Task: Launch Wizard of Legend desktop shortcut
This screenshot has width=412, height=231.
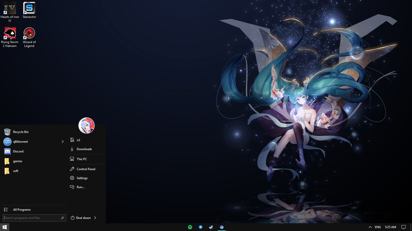Action: (x=29, y=37)
